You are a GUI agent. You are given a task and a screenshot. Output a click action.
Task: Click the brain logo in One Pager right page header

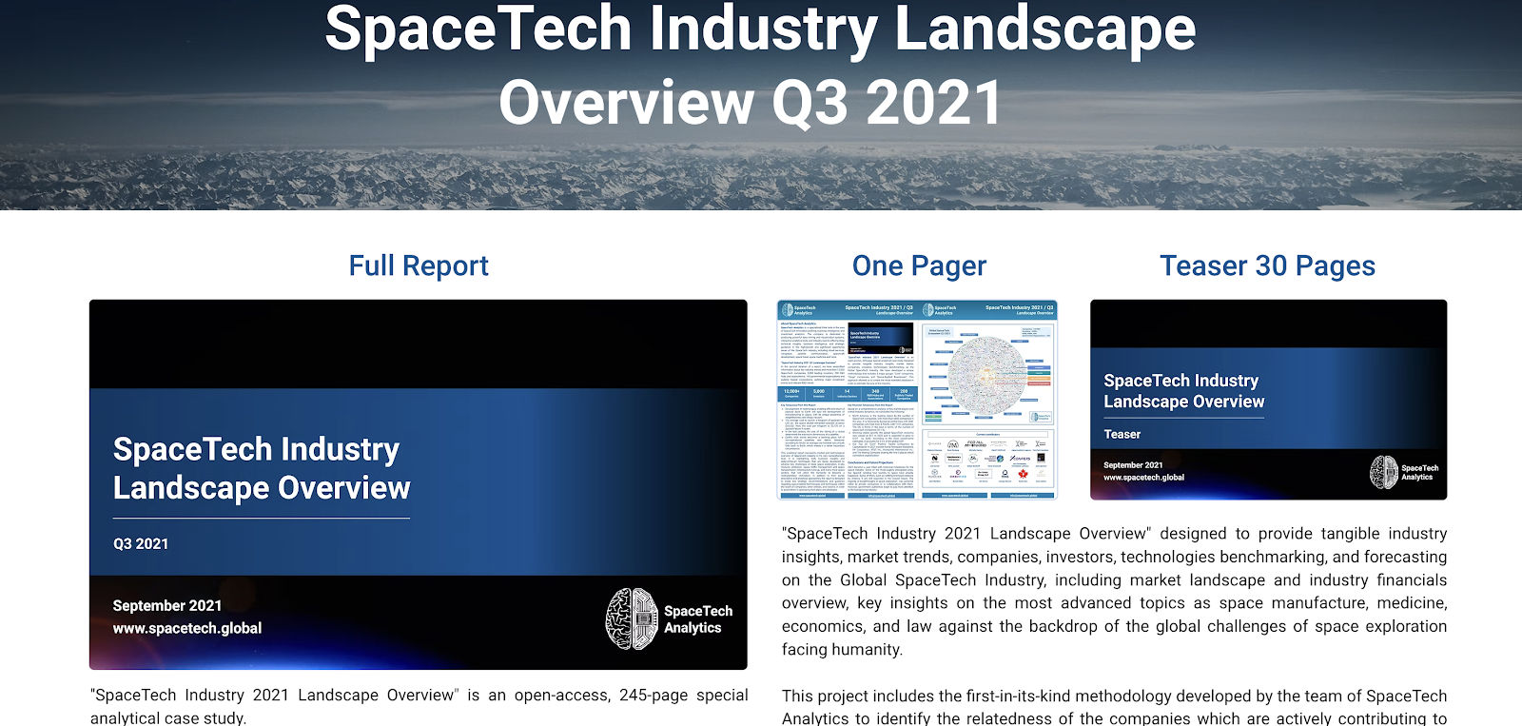928,310
